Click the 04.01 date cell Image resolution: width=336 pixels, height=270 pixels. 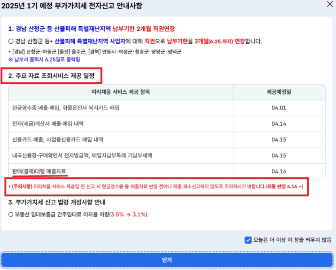pyautogui.click(x=279, y=108)
